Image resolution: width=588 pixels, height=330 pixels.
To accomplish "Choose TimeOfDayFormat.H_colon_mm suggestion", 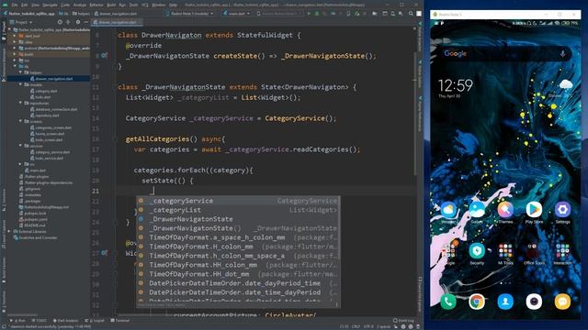I will (238, 247).
